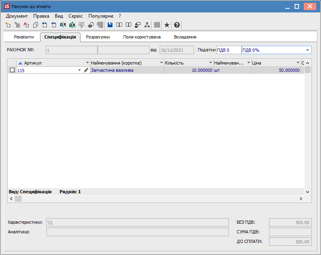Click the horizontal scrollbar left arrow
The image size is (321, 255).
tap(11, 198)
